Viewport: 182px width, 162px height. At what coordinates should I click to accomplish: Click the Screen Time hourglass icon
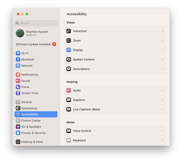click(18, 93)
